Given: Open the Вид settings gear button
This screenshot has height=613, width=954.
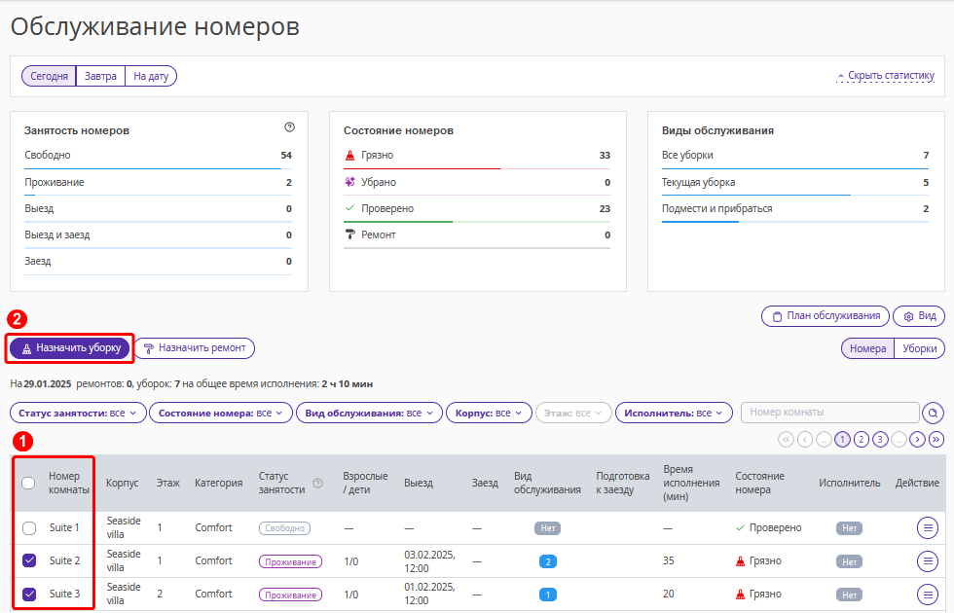Looking at the screenshot, I should click(919, 316).
